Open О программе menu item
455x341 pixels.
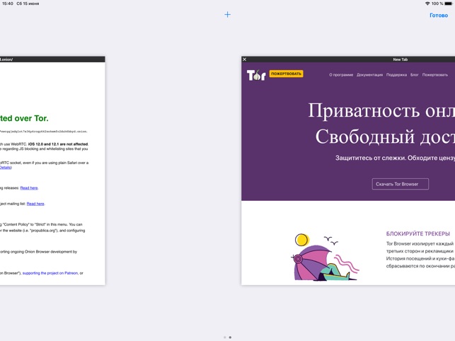341,75
